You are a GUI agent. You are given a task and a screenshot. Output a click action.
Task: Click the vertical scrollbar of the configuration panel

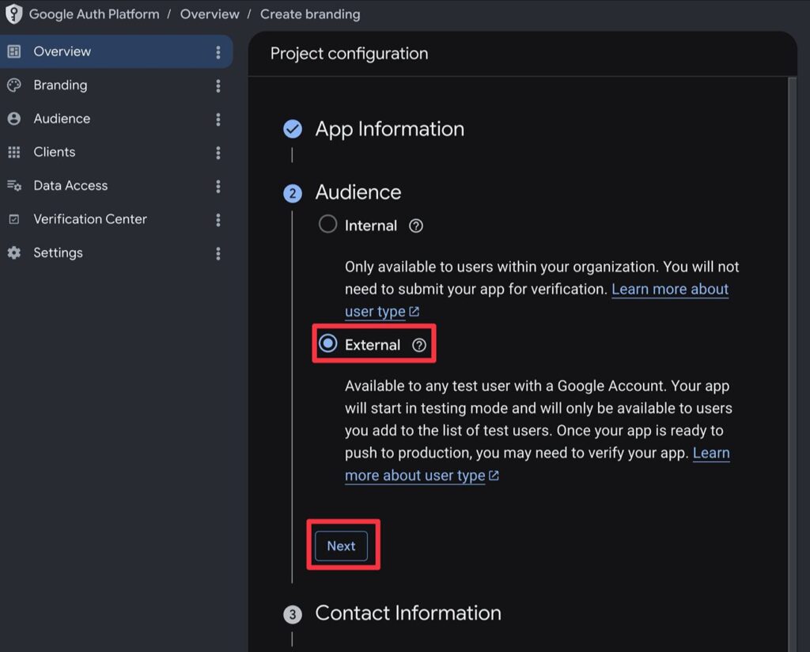pos(792,364)
